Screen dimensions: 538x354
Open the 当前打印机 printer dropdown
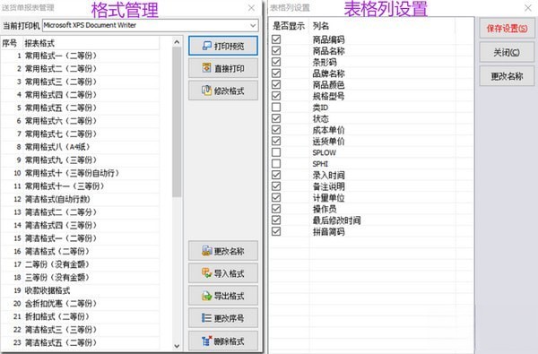pos(253,25)
